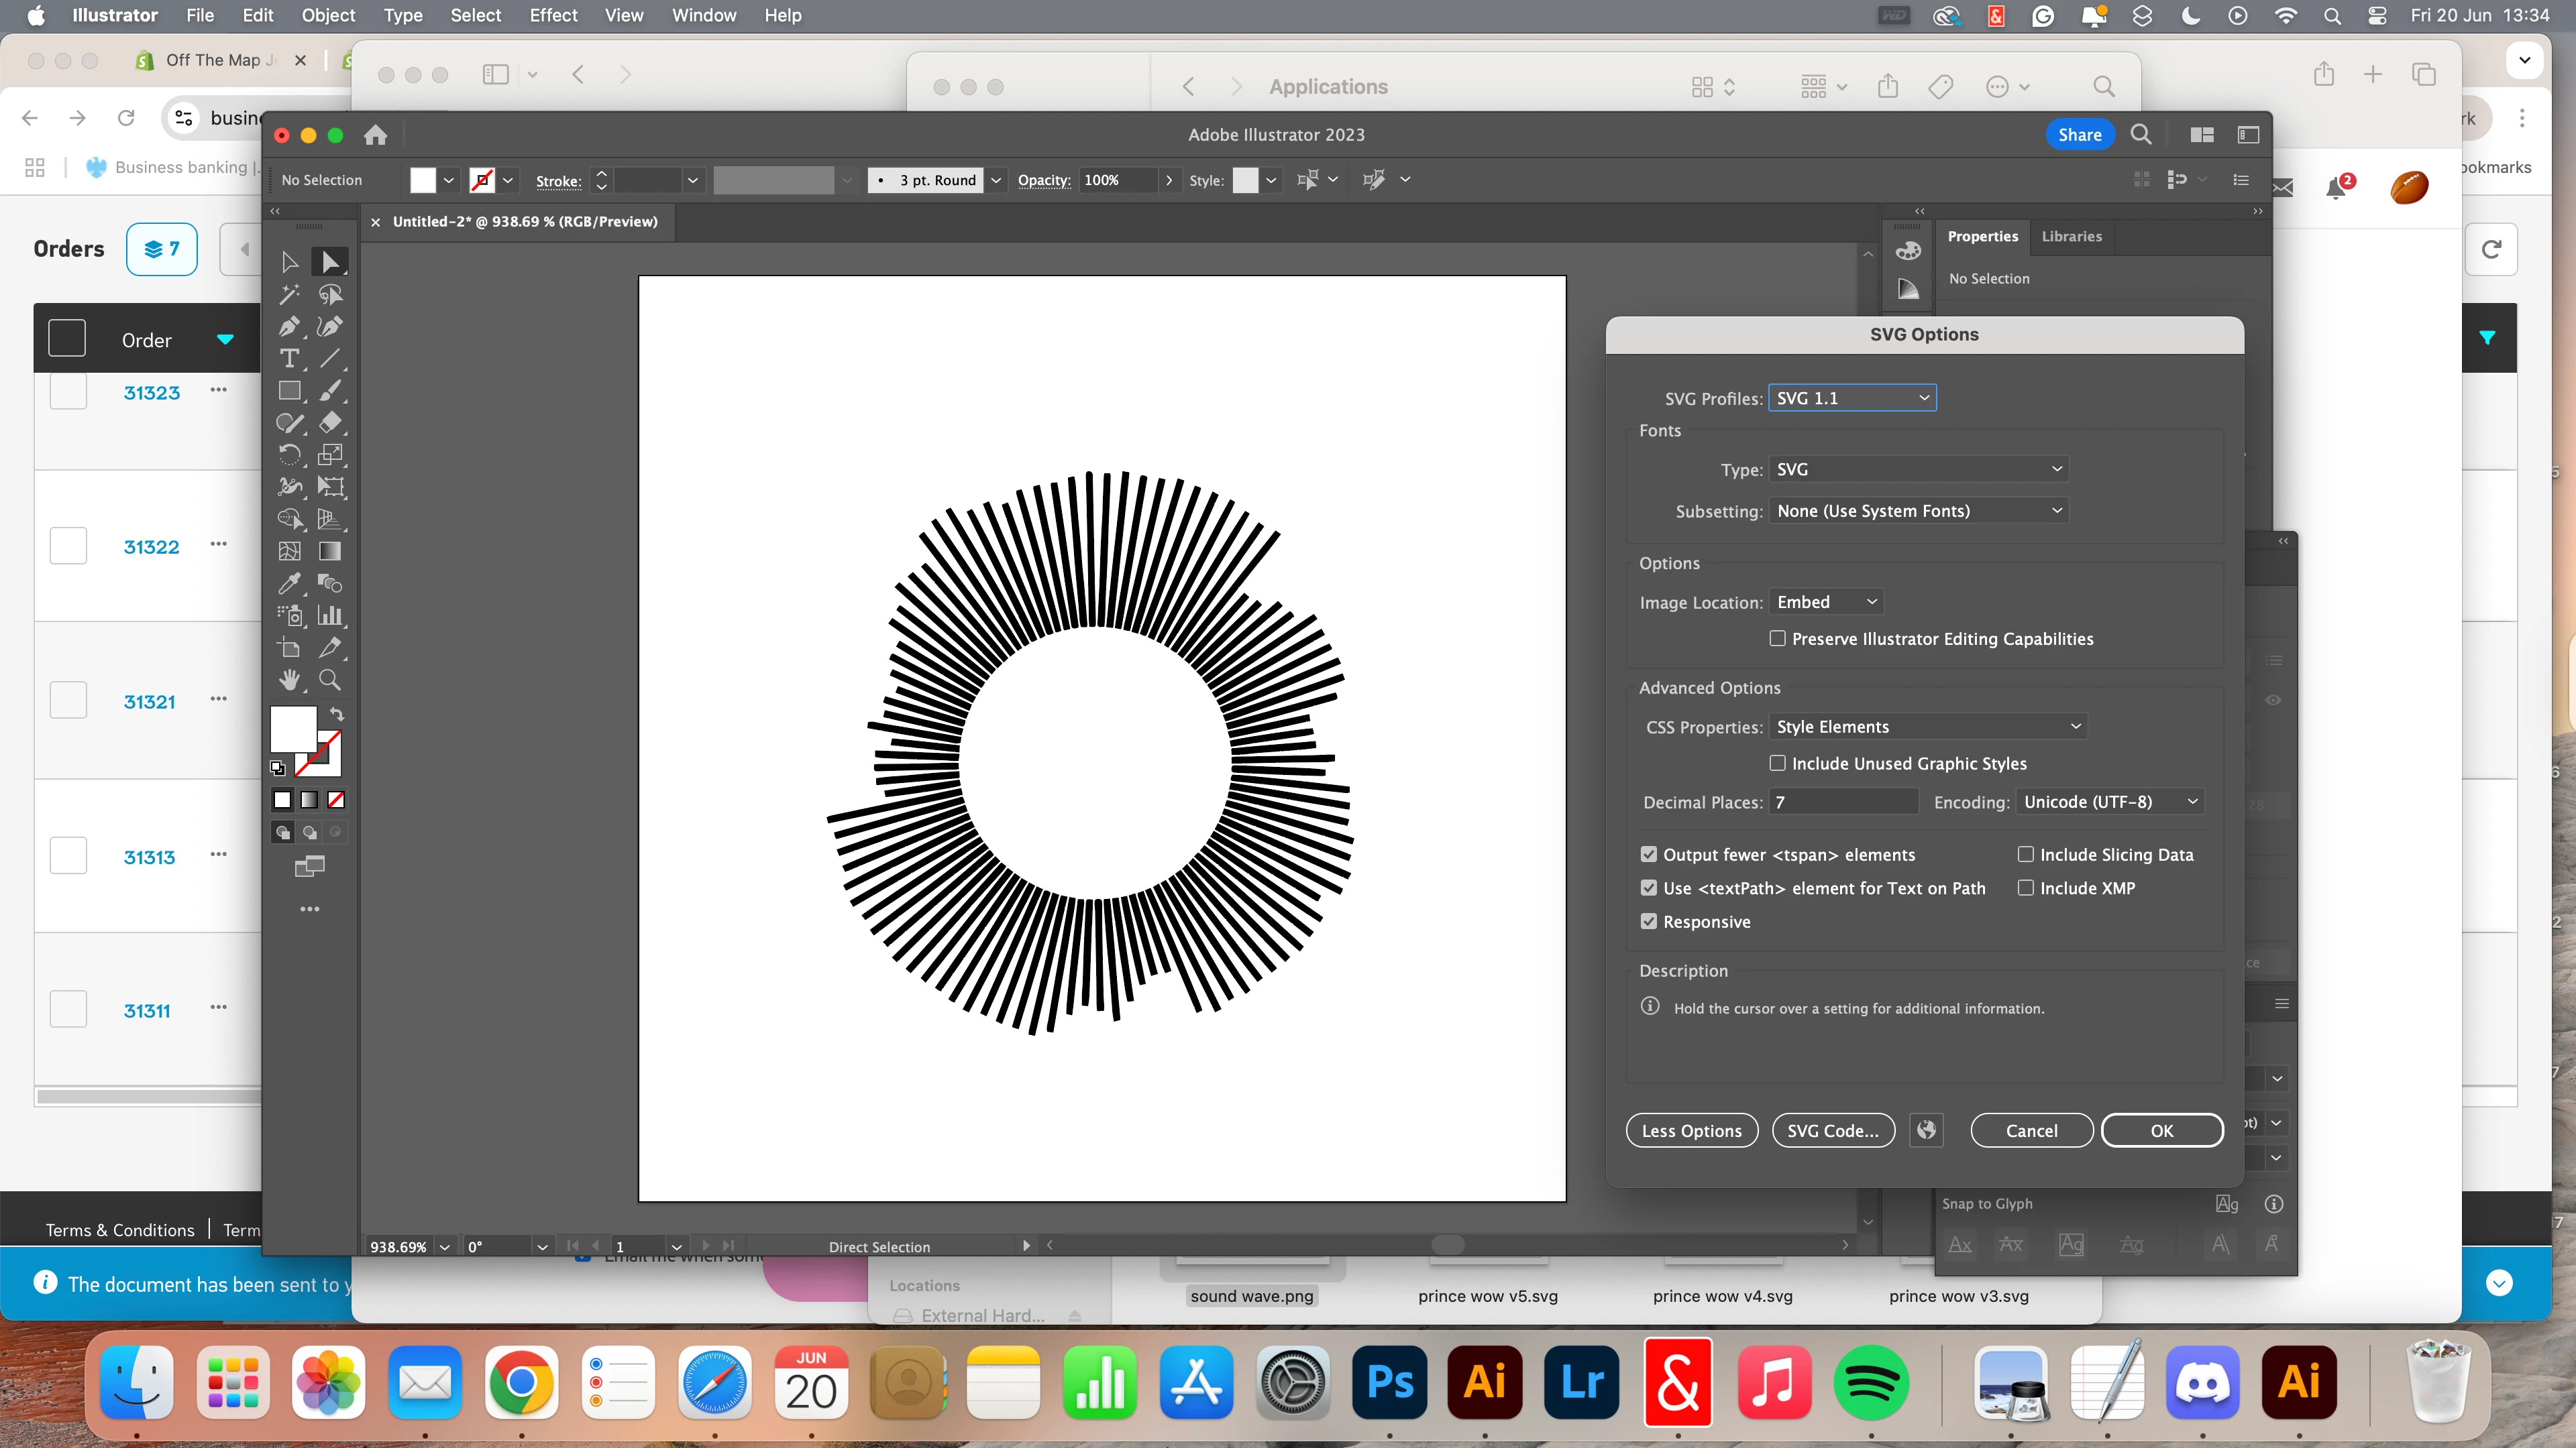Select the Magic Wand tool

click(289, 295)
